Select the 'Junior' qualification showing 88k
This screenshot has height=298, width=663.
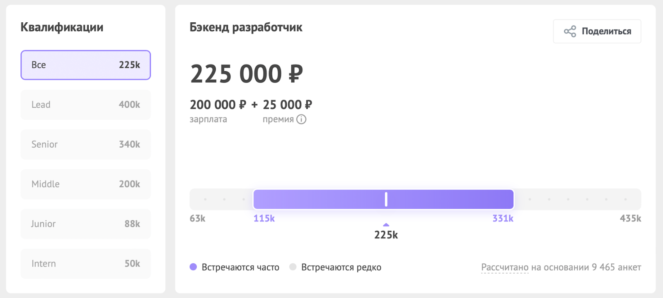tap(85, 224)
